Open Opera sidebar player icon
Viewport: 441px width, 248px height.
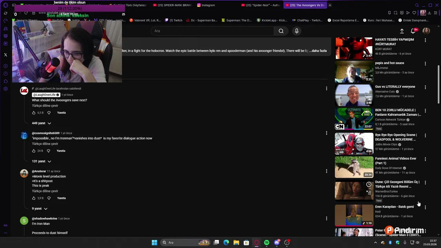coord(6,66)
